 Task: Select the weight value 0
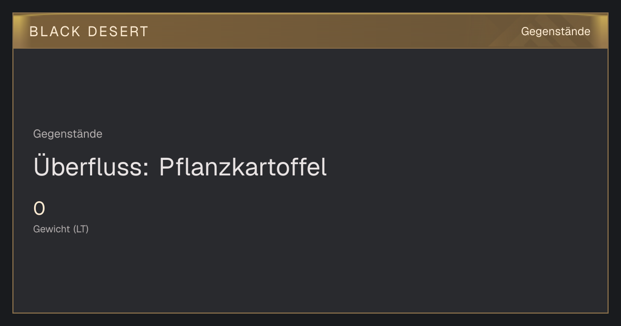(39, 209)
